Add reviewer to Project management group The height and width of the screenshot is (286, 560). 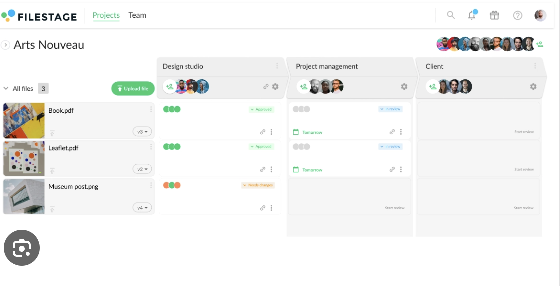point(303,87)
